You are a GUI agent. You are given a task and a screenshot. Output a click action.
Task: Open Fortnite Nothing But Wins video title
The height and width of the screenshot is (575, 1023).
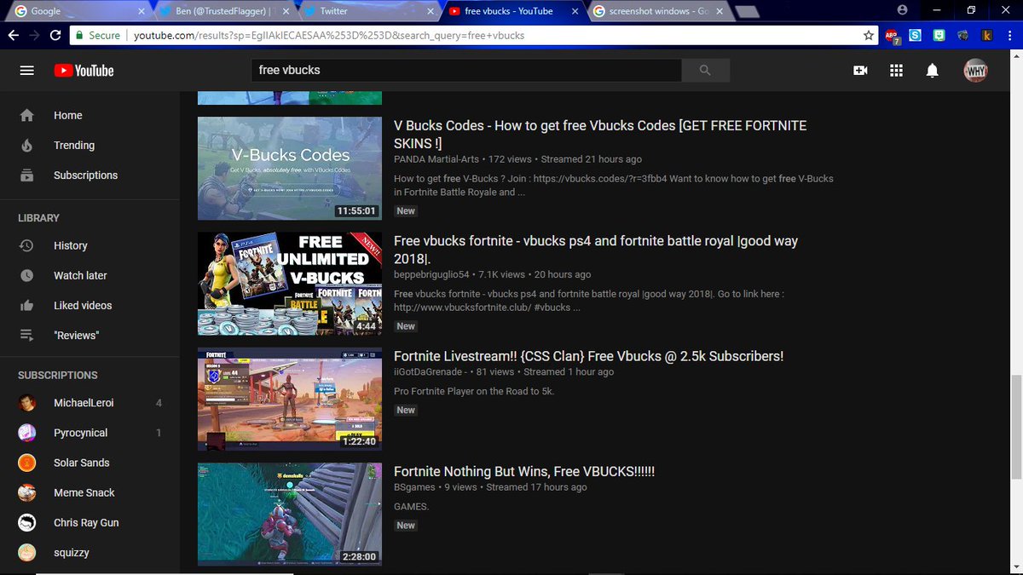pyautogui.click(x=524, y=471)
